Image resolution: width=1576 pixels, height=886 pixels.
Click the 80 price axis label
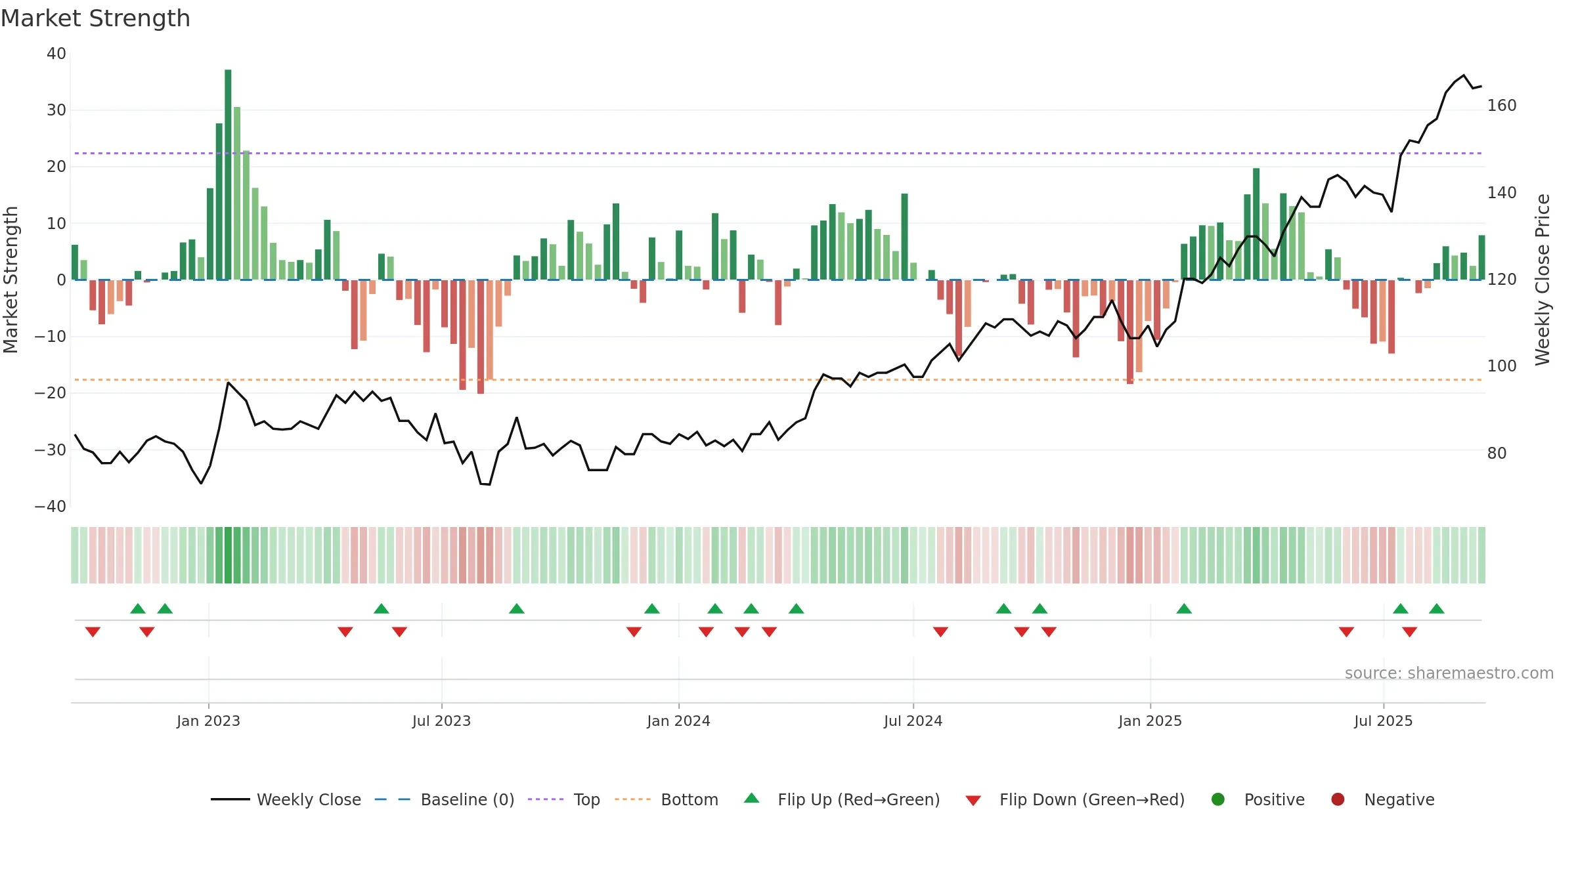coord(1497,454)
